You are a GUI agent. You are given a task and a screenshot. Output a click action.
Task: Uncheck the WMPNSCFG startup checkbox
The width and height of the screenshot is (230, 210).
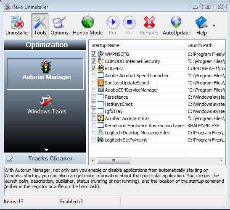[93, 54]
